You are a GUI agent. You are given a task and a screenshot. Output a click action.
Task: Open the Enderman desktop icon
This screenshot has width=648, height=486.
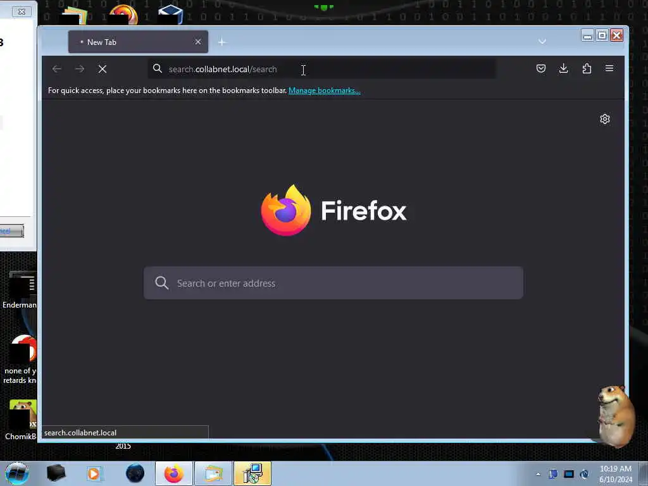pos(20,290)
